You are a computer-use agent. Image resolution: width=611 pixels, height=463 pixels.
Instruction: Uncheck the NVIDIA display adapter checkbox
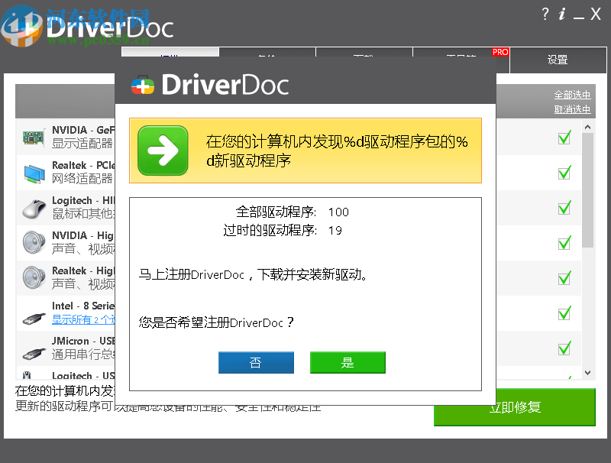click(x=564, y=138)
